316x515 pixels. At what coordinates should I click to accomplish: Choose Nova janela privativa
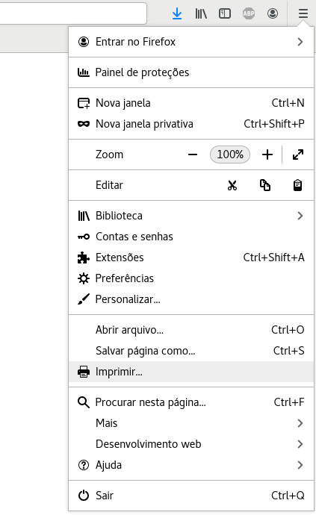point(191,124)
